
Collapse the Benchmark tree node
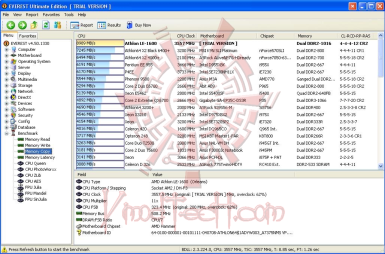point(7,133)
